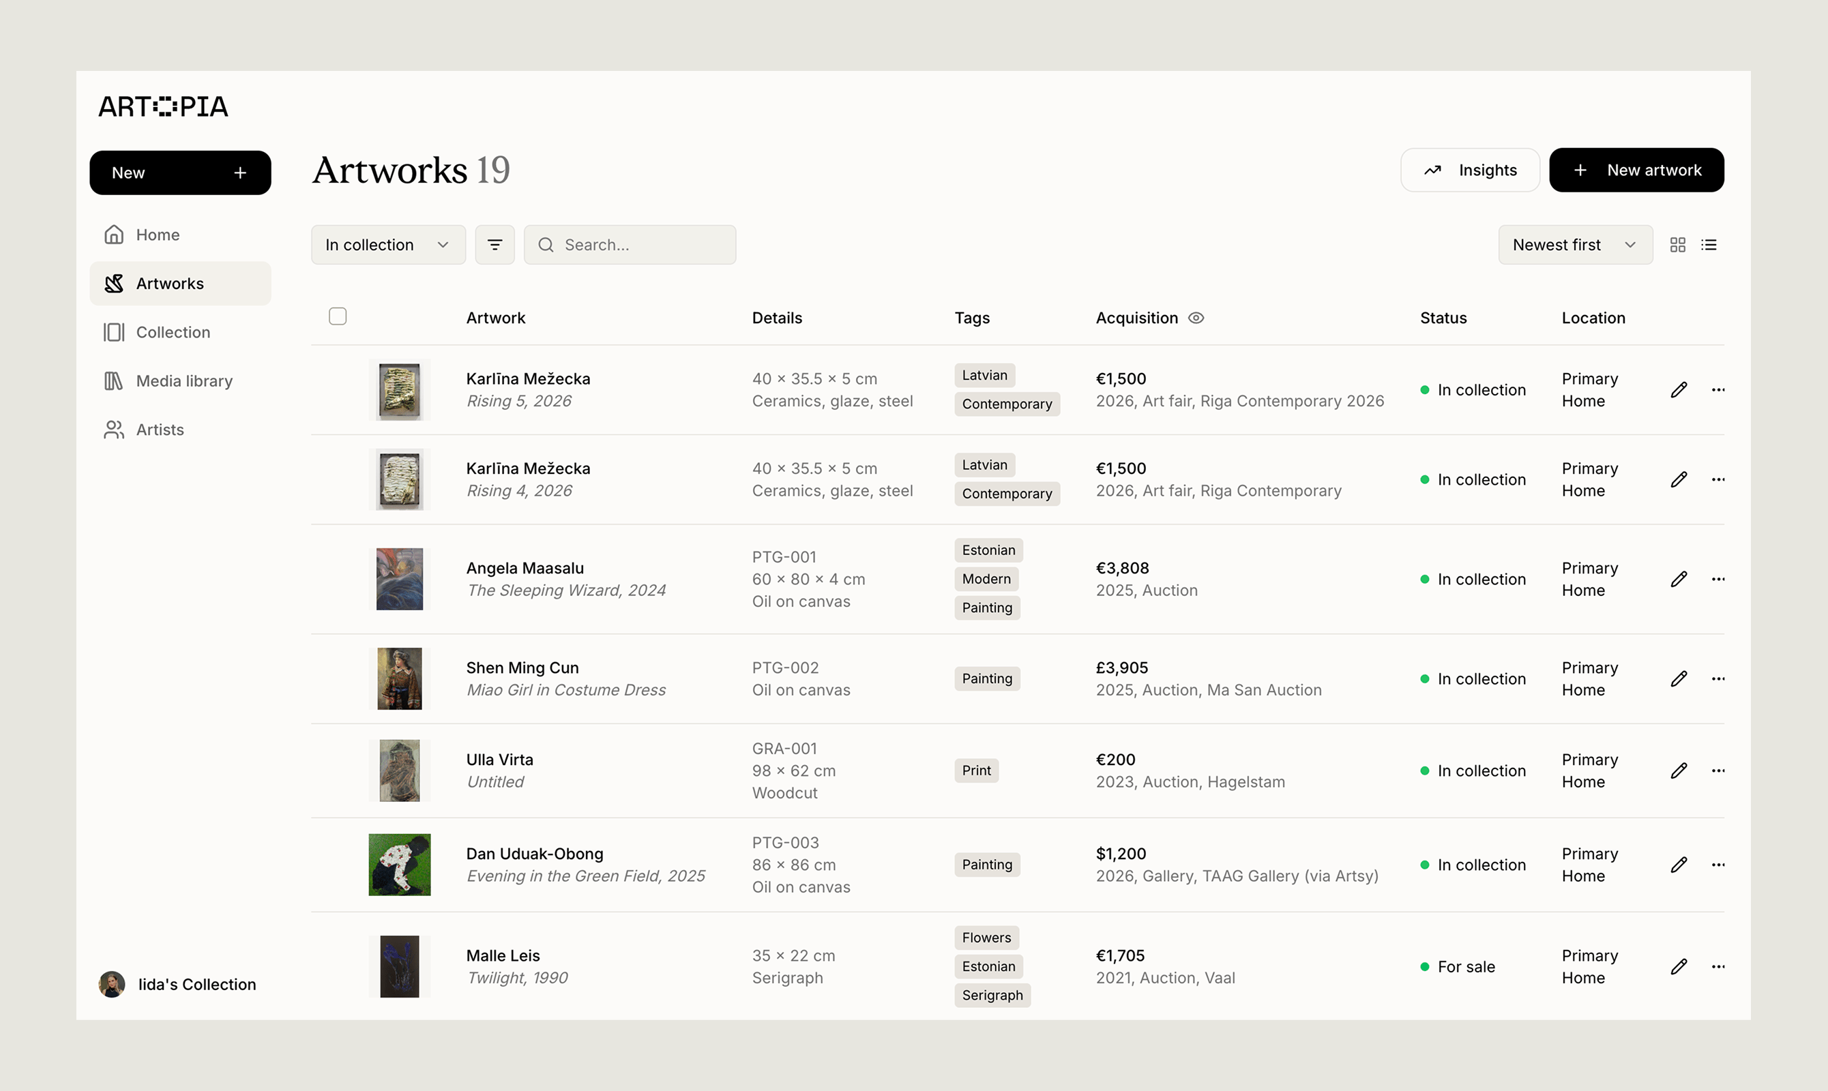Open The Sleeping Wizard thumbnail

coord(399,580)
